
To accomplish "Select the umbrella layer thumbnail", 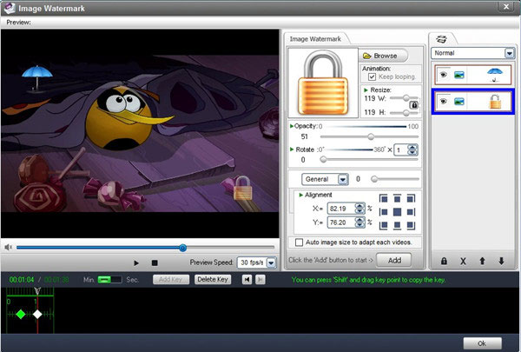I will 494,75.
